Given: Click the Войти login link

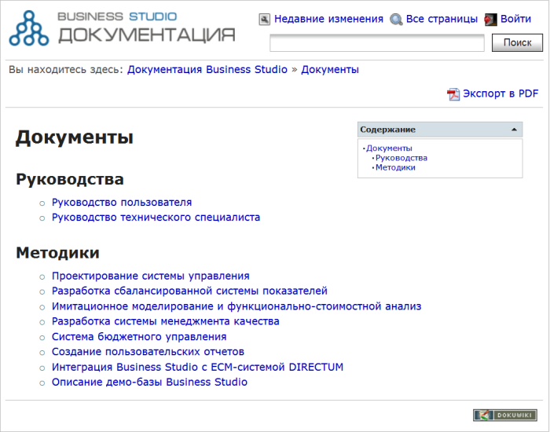Looking at the screenshot, I should 515,19.
